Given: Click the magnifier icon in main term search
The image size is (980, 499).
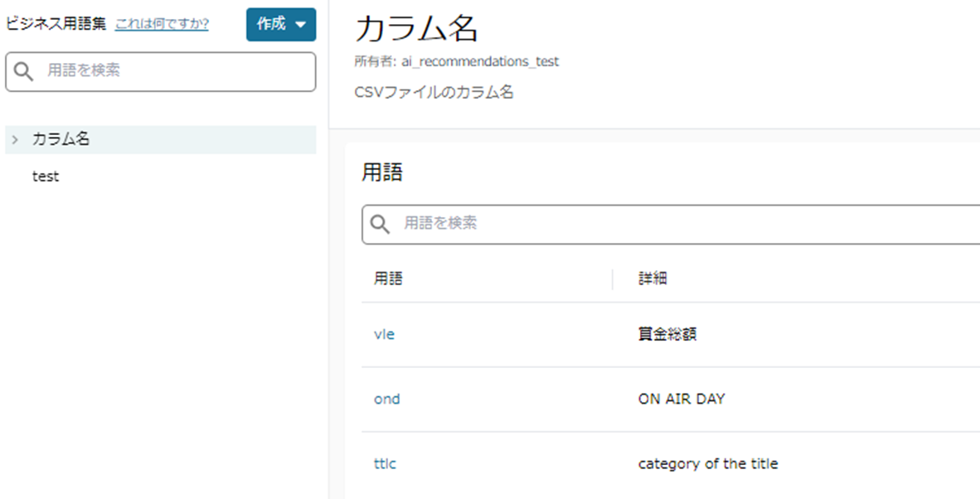Looking at the screenshot, I should pyautogui.click(x=380, y=224).
